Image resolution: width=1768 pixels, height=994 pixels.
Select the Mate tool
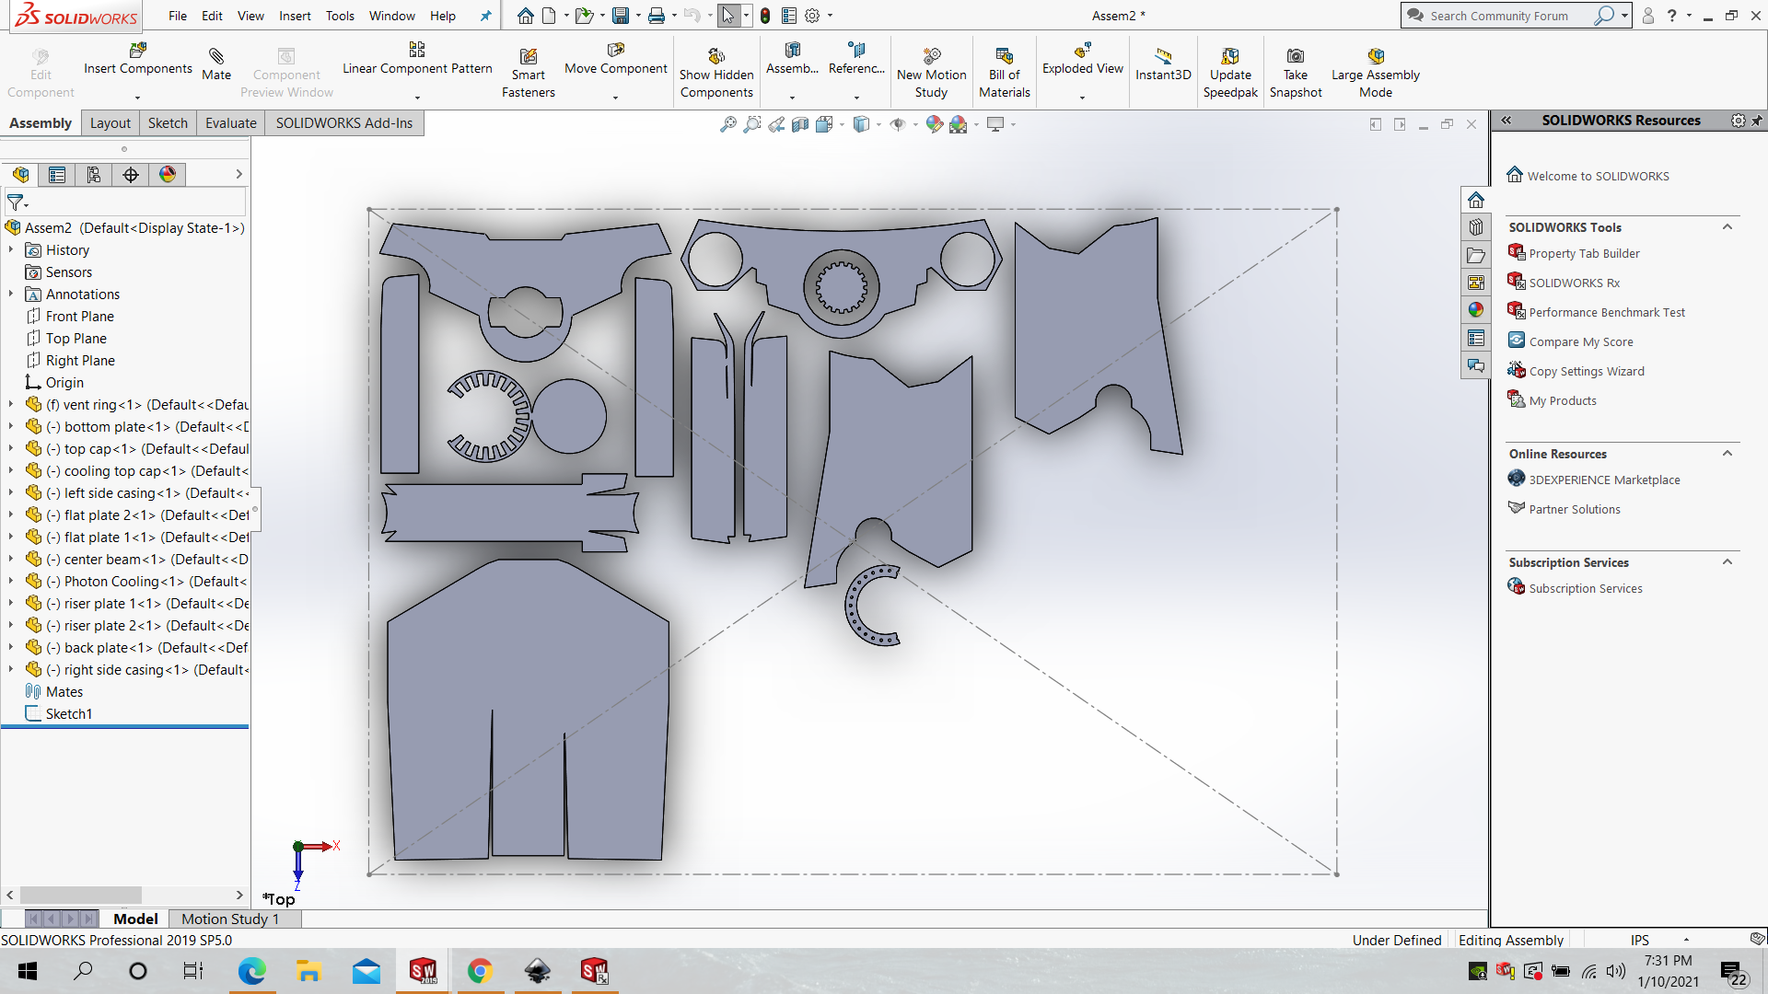coord(216,64)
